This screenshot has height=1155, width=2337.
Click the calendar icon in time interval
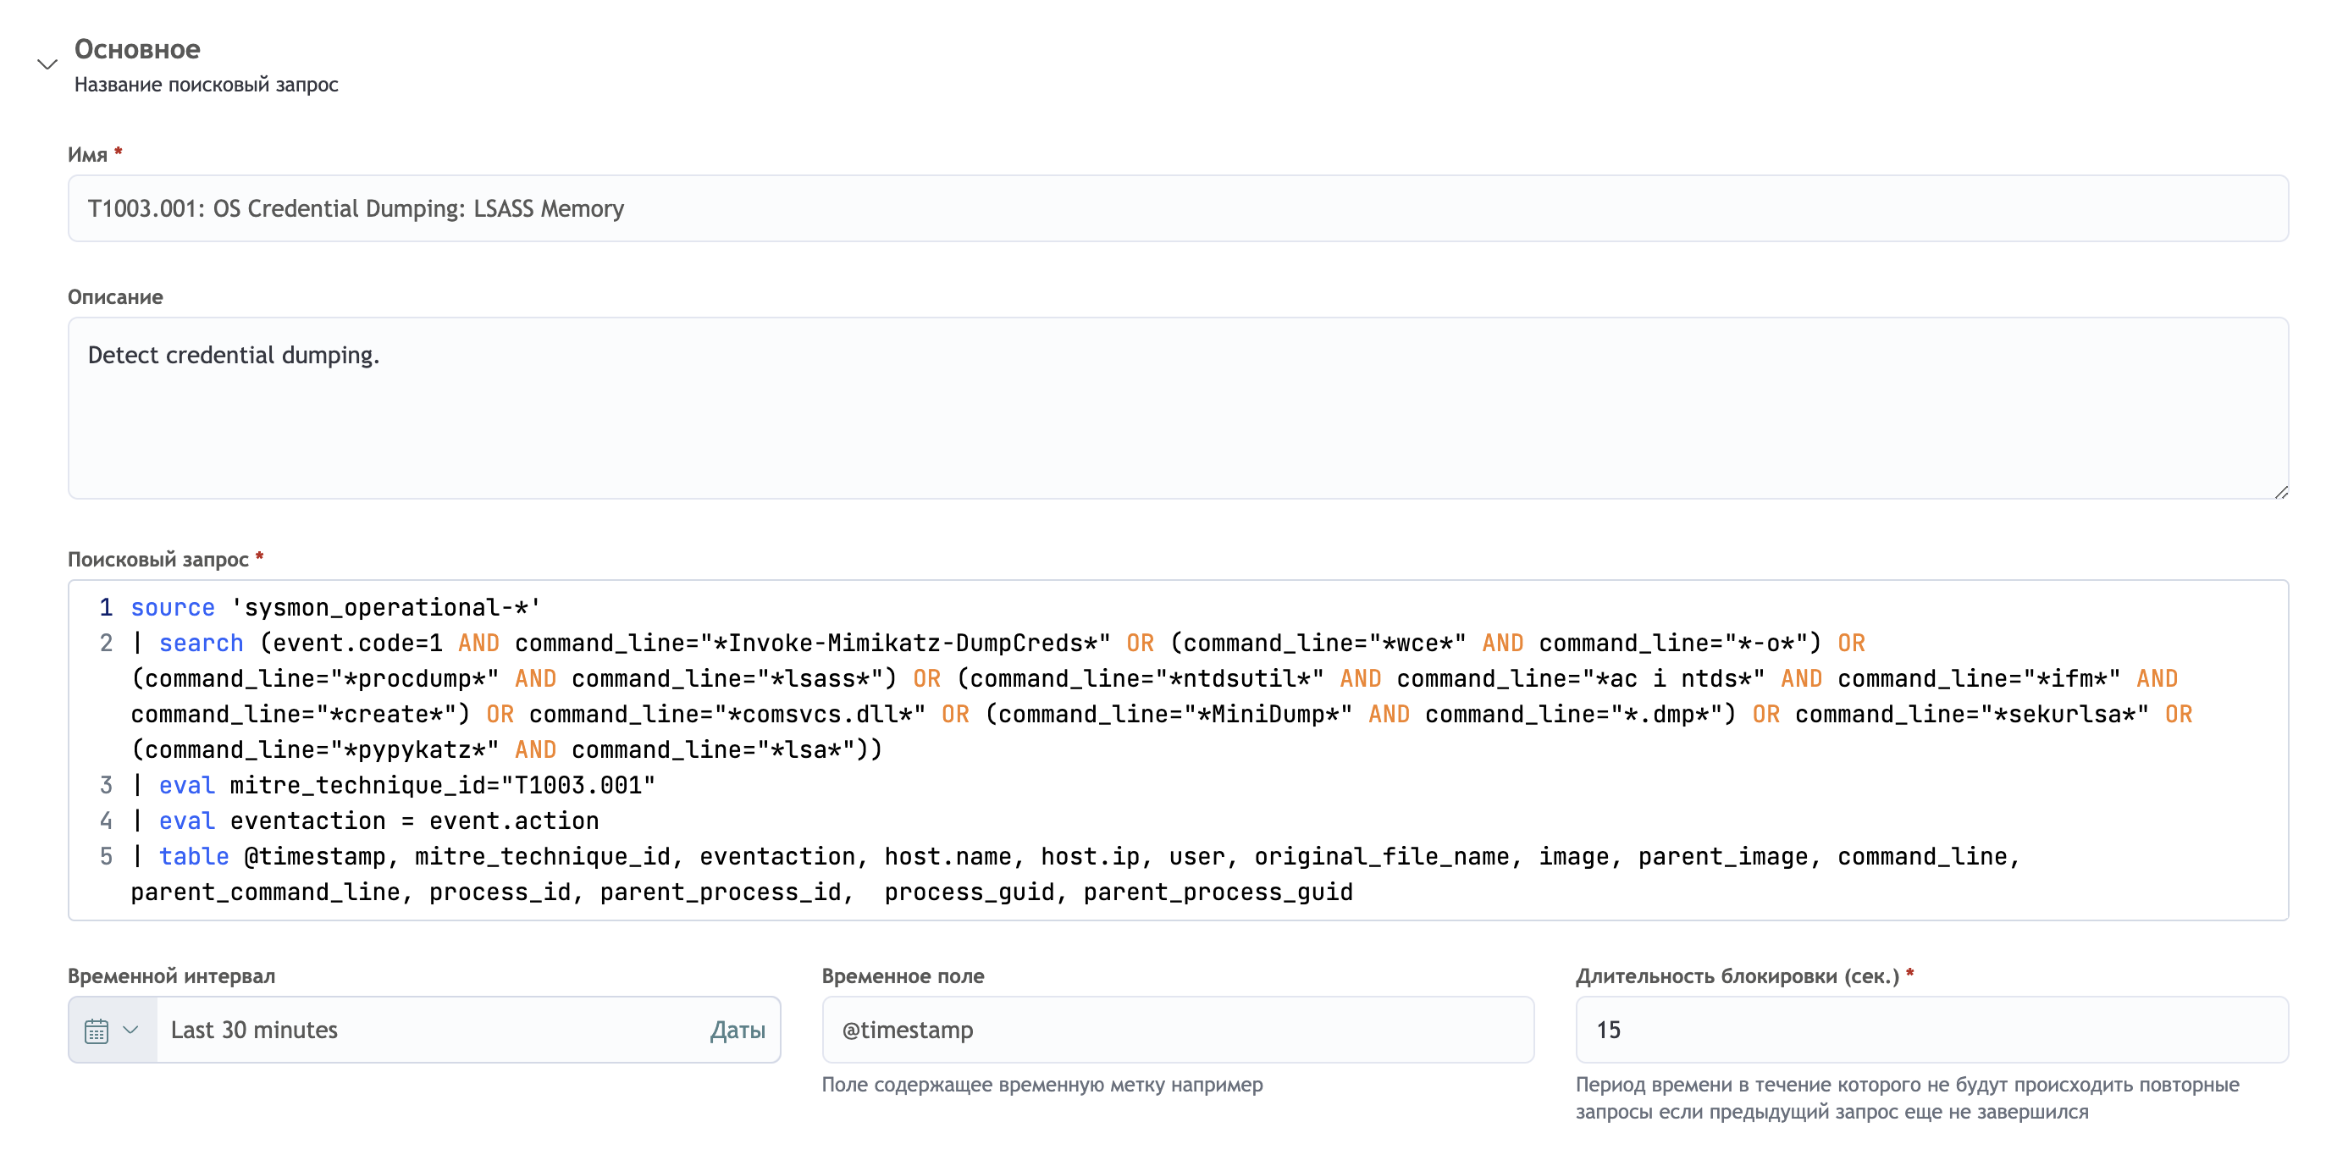coord(97,1031)
